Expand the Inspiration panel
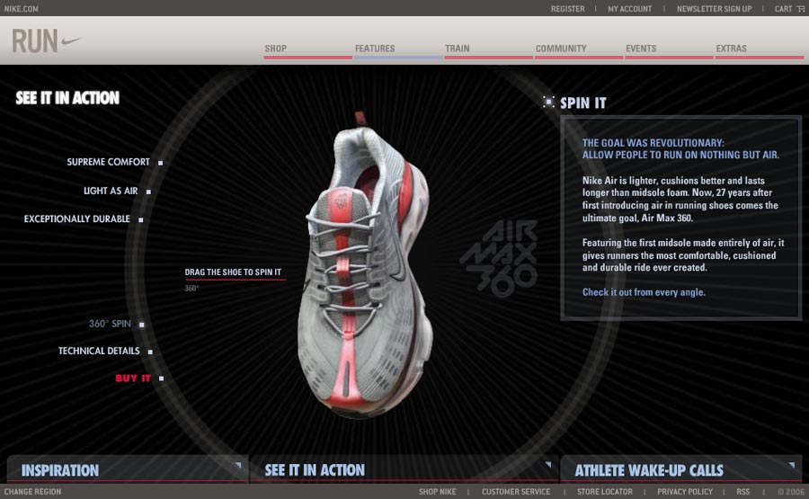 click(238, 466)
